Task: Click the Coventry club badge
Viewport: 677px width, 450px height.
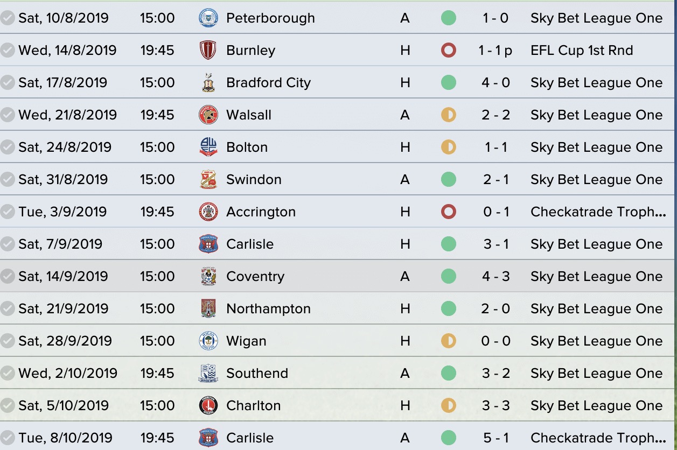Action: pos(208,276)
